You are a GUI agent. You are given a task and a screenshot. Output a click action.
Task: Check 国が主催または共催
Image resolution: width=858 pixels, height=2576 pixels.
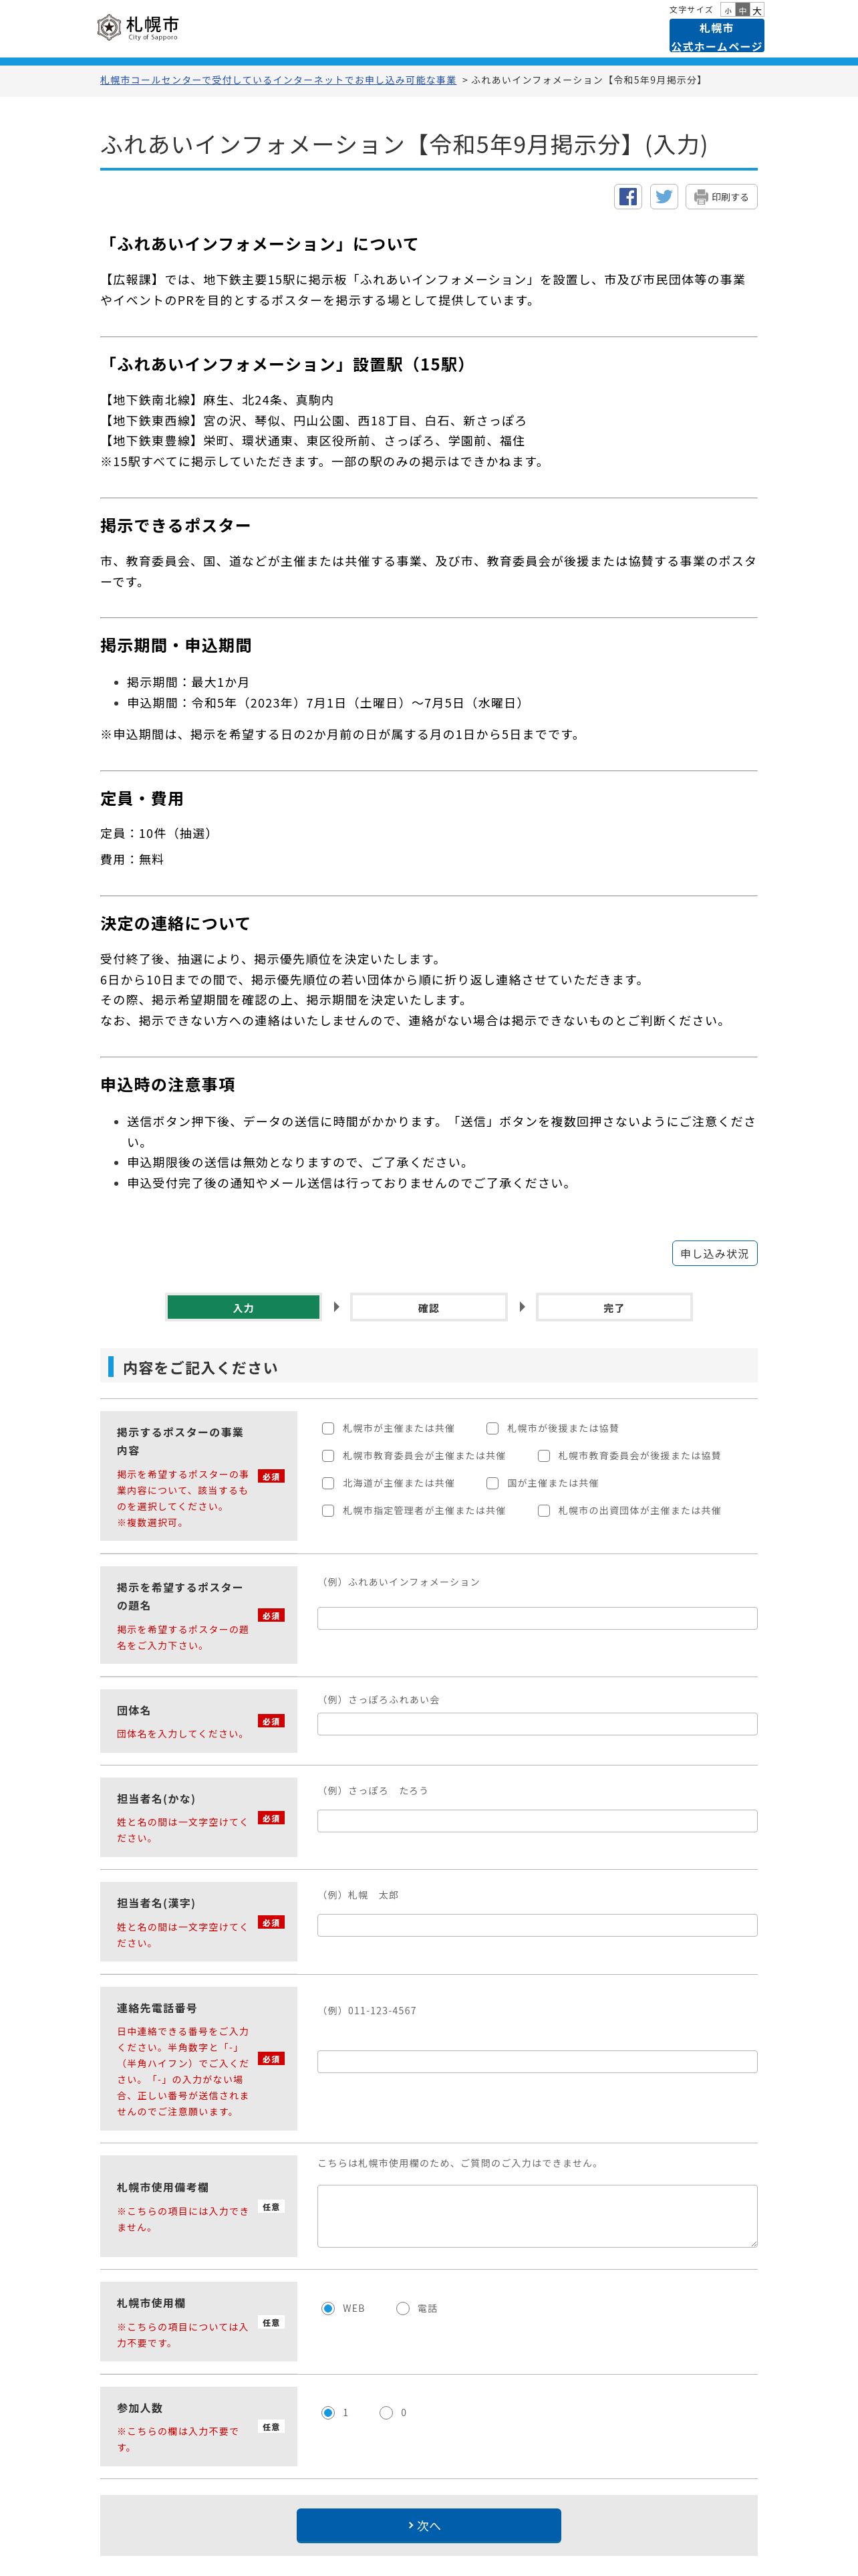tap(492, 1483)
